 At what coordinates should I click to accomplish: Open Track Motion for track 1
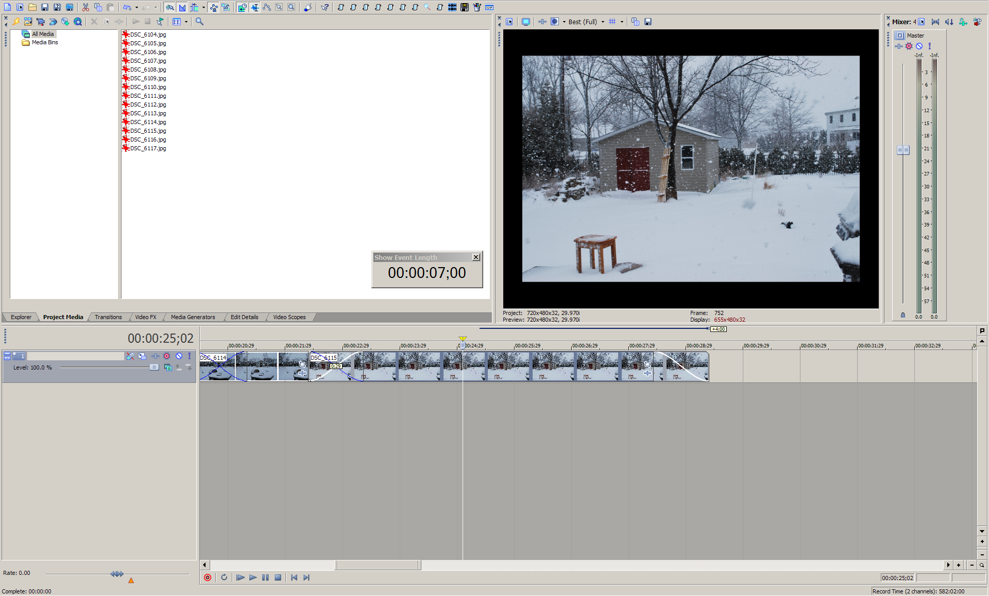[142, 356]
